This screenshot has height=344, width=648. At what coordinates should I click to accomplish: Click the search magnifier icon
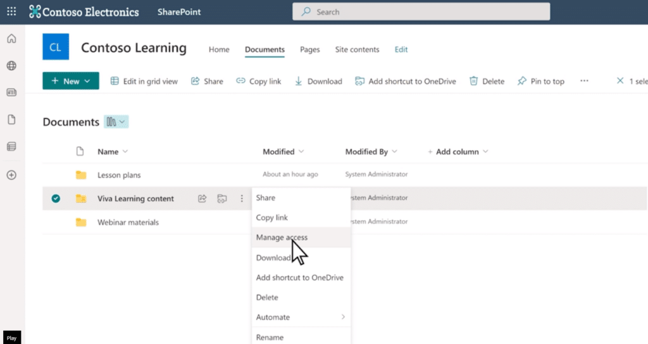(x=306, y=11)
